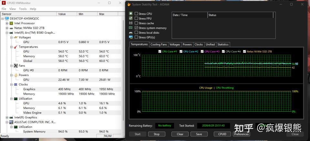Click the Voltages lightning icon

pos(16,38)
